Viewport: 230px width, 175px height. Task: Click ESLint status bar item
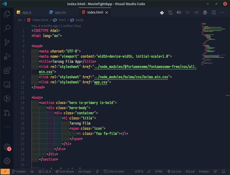click(190, 171)
